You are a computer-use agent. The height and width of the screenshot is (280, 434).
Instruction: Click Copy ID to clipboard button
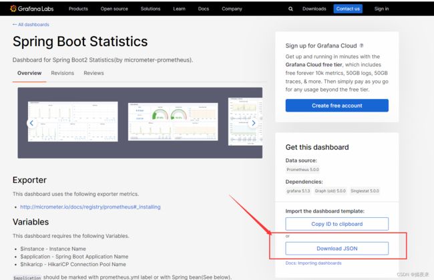click(x=337, y=224)
